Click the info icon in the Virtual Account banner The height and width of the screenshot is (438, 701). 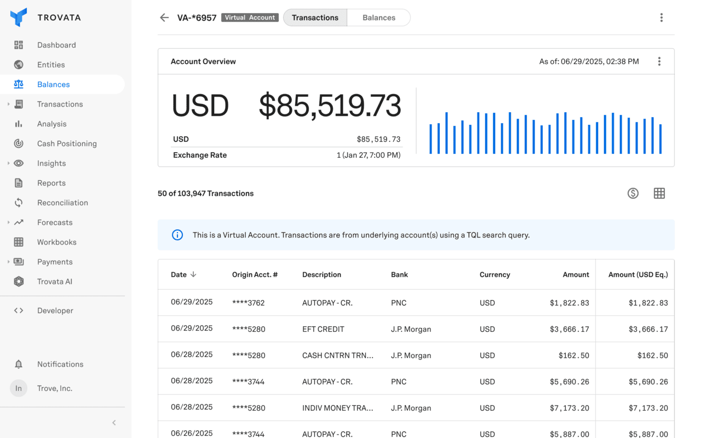pyautogui.click(x=177, y=234)
